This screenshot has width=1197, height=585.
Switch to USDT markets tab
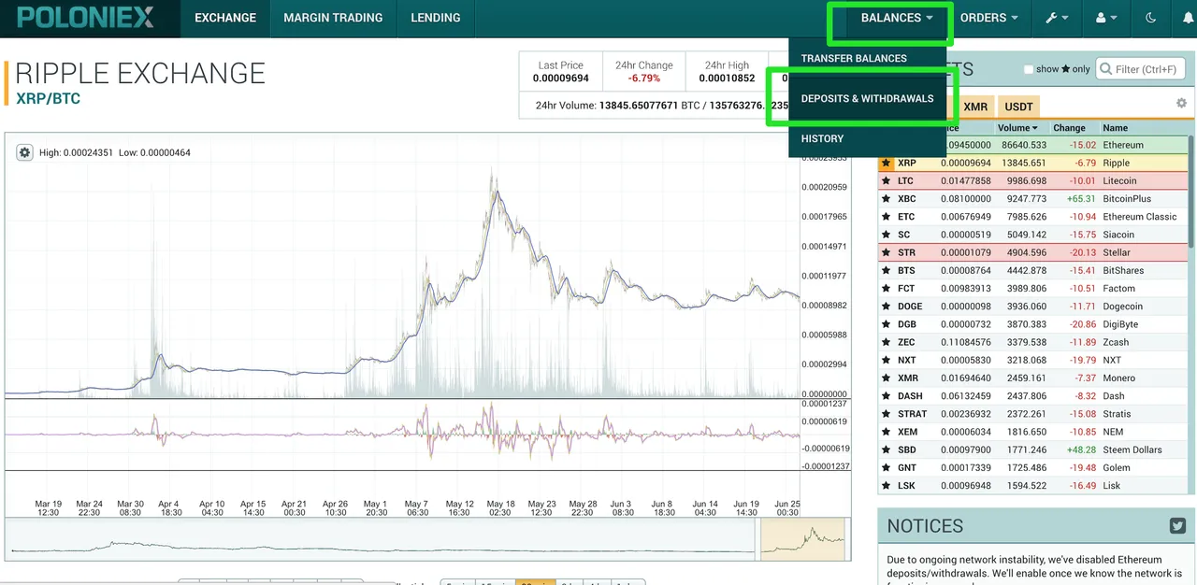tap(1018, 107)
